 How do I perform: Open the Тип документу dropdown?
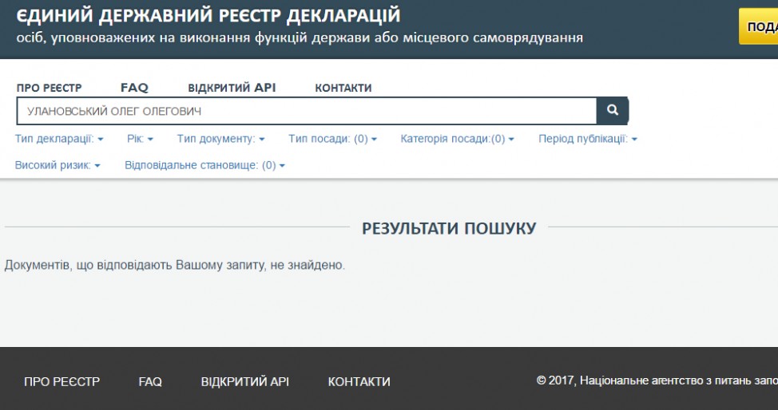click(221, 139)
